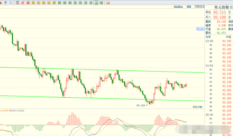Select the tick row priced 93.206

tap(219, 94)
